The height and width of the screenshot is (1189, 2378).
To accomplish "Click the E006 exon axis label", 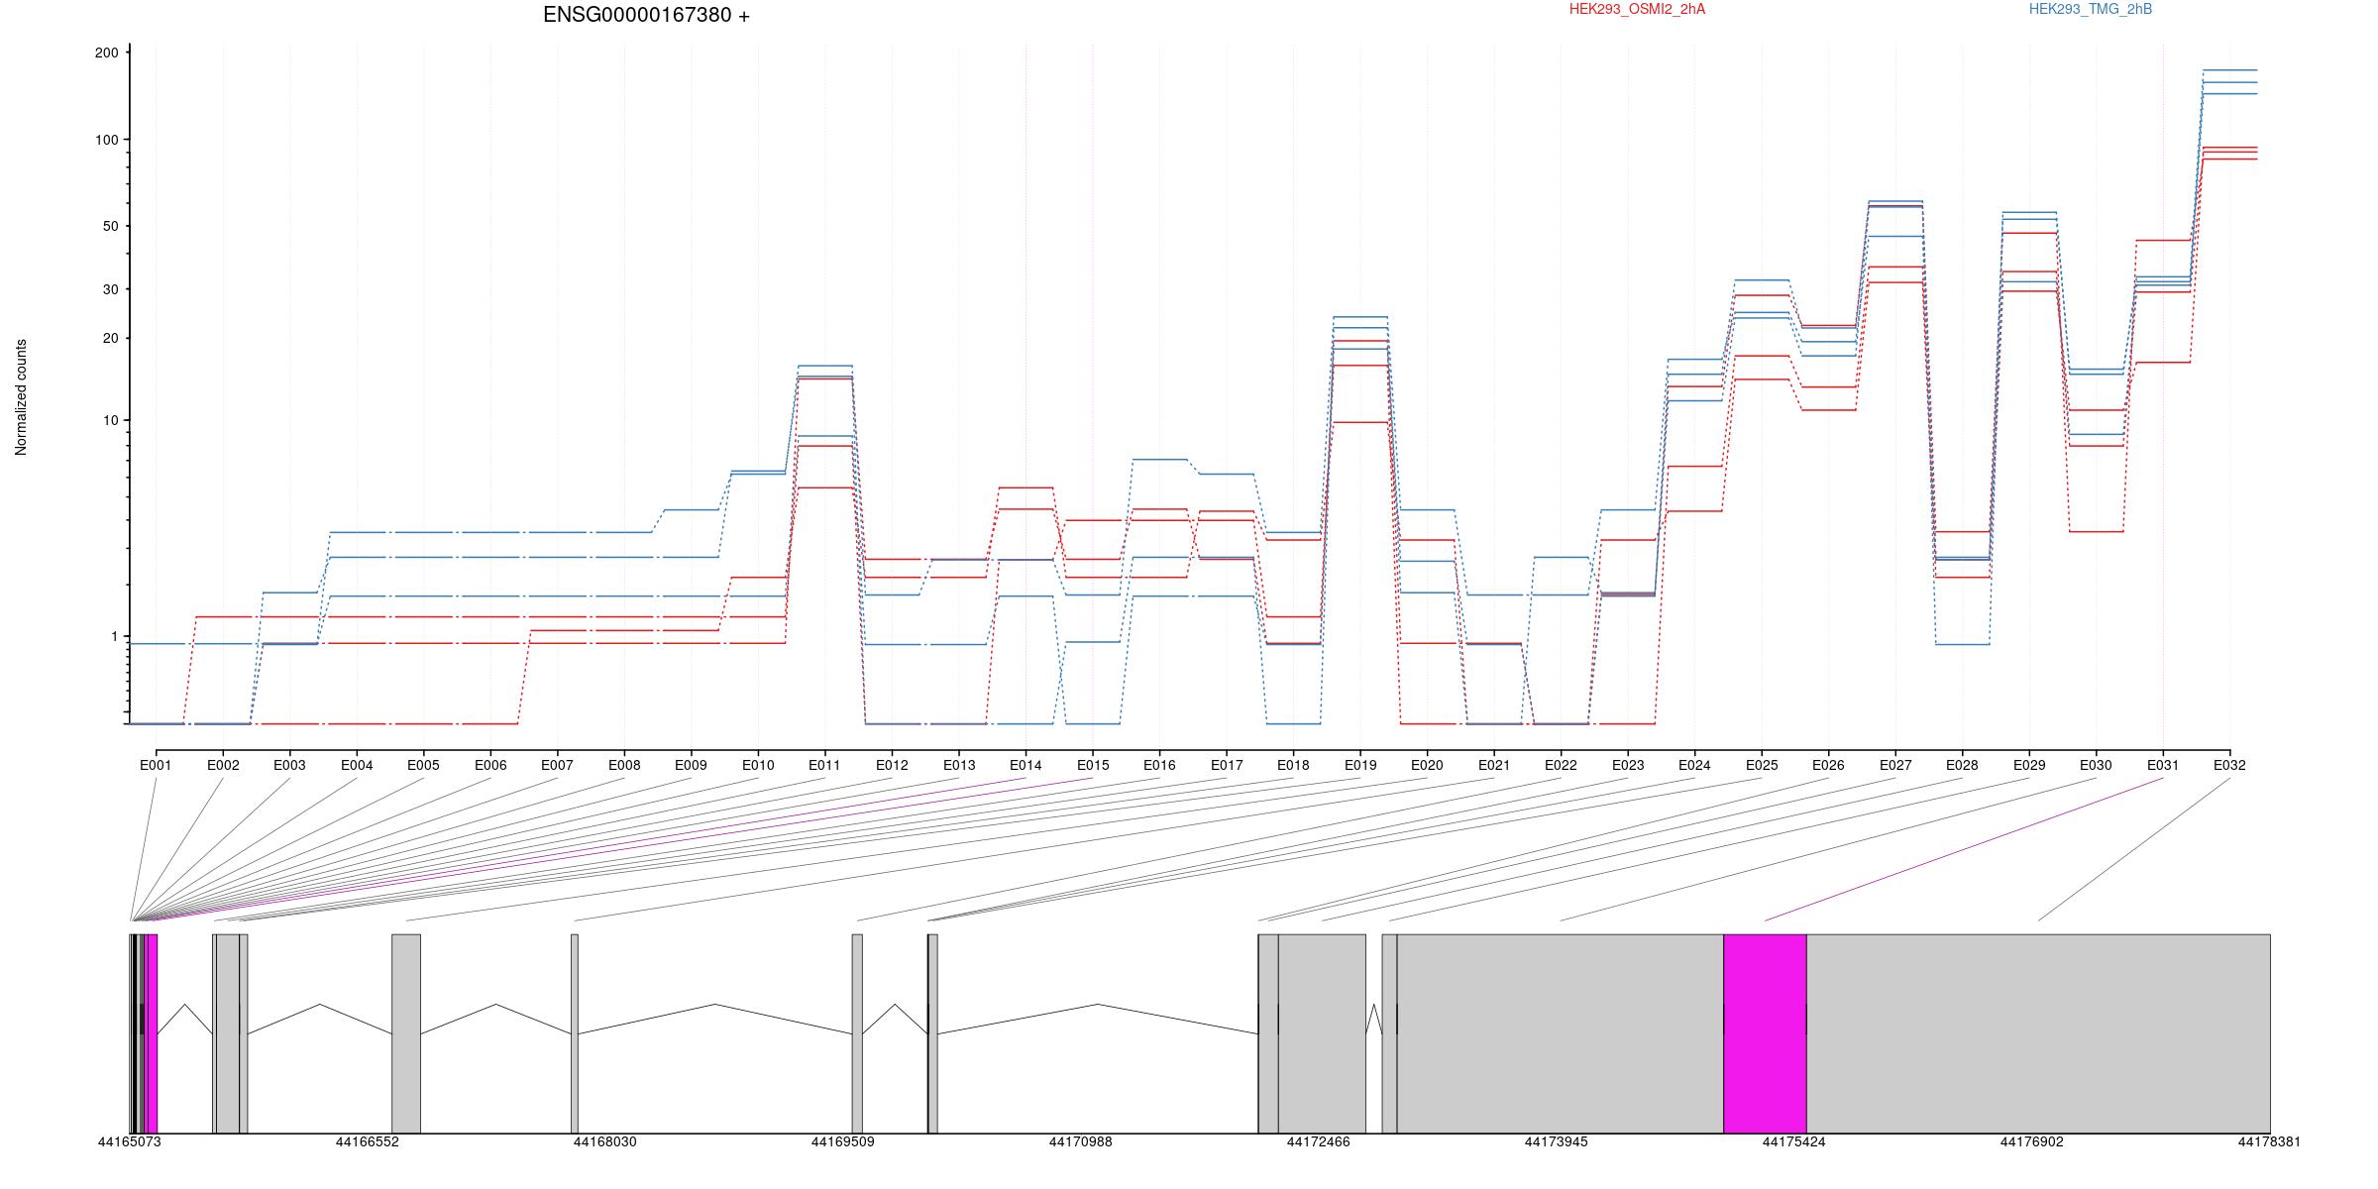I will (490, 765).
